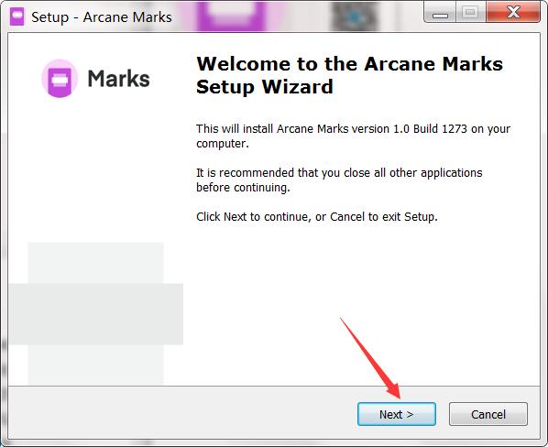Cancel the Arcane Marks setup
The image size is (548, 447).
(488, 414)
